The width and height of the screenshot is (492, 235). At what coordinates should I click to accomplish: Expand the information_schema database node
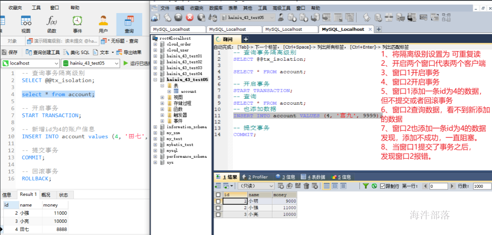155,127
